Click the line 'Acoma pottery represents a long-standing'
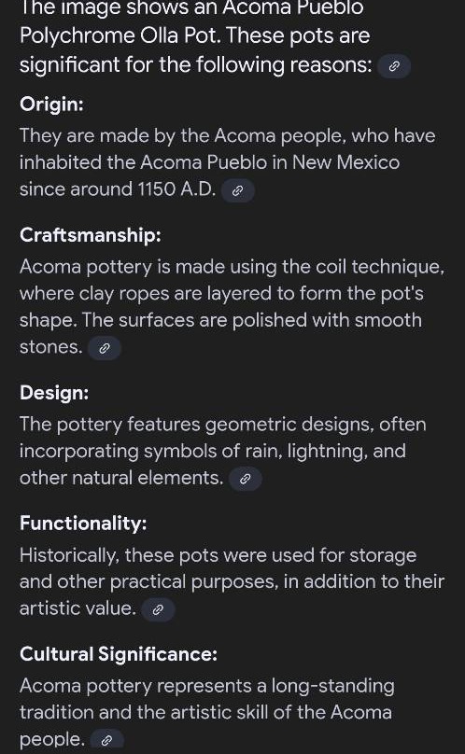This screenshot has height=754, width=465. [x=207, y=686]
